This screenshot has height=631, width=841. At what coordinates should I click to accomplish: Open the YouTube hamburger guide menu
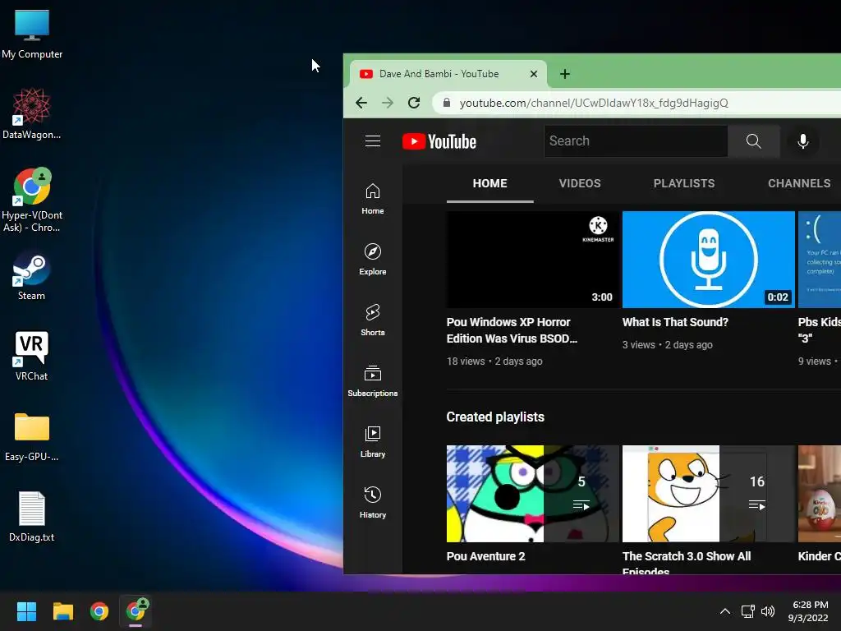tap(372, 141)
